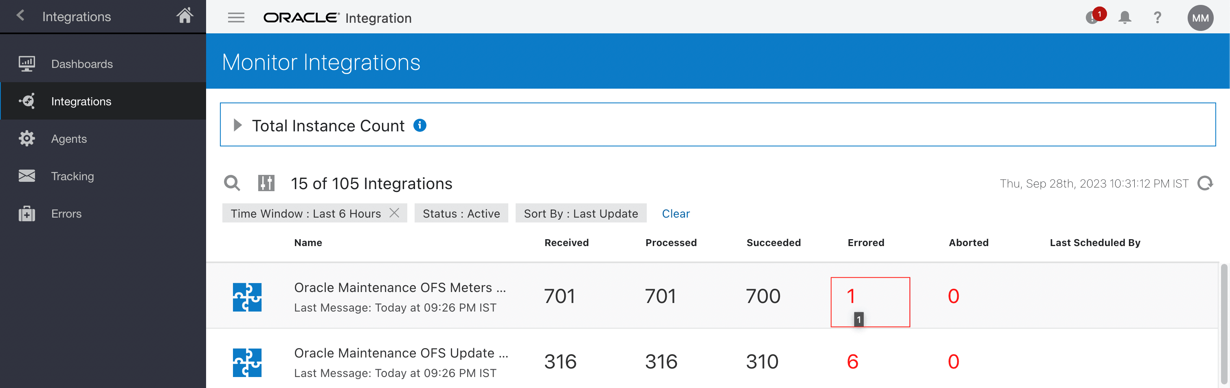This screenshot has width=1230, height=388.
Task: Open the integrations search magnifier
Action: tap(232, 183)
